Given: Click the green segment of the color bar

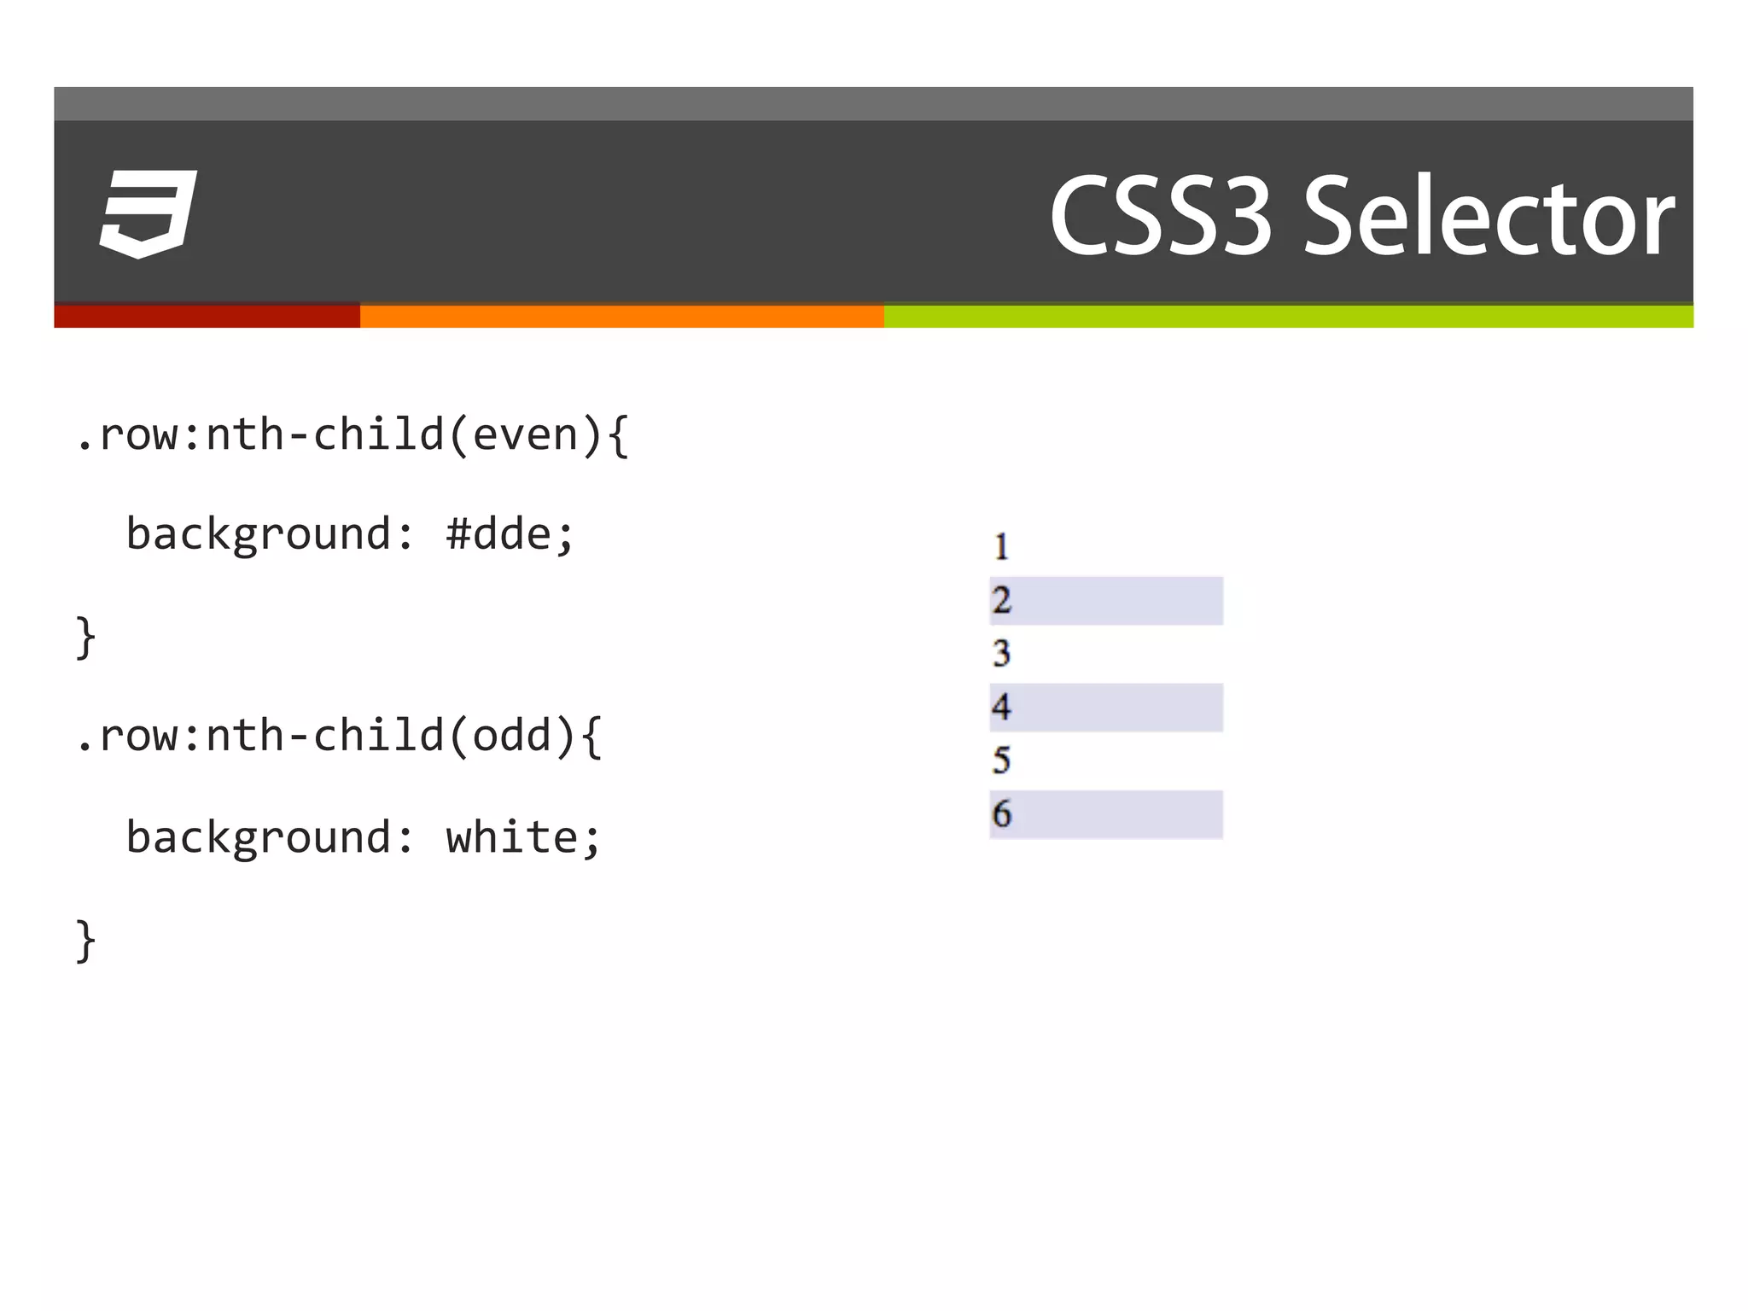Looking at the screenshot, I should point(1288,316).
